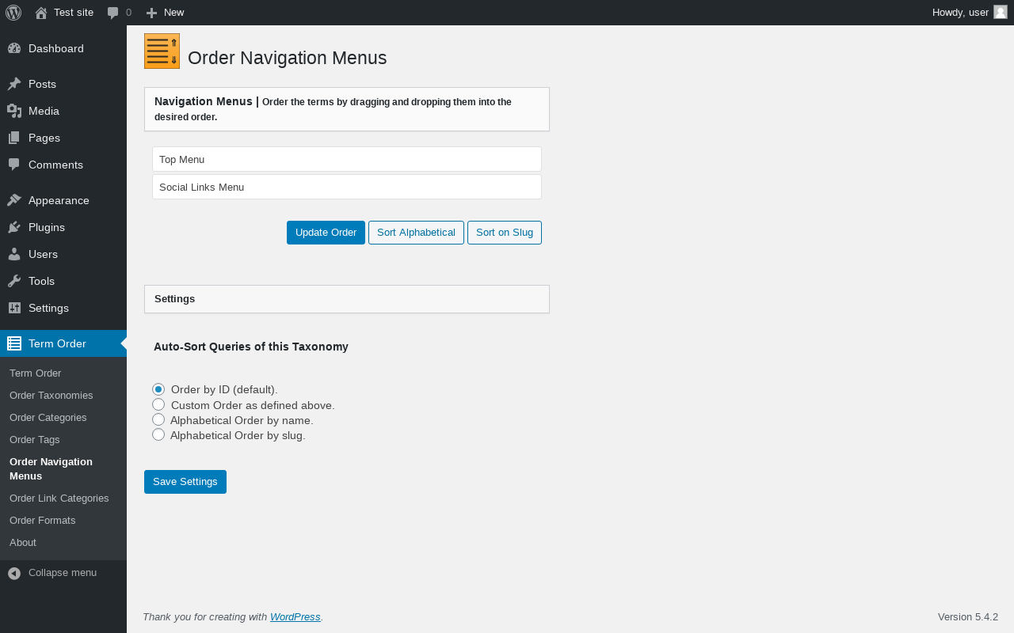Click the Update Order button
Screen dimensions: 1014x633
[326, 233]
